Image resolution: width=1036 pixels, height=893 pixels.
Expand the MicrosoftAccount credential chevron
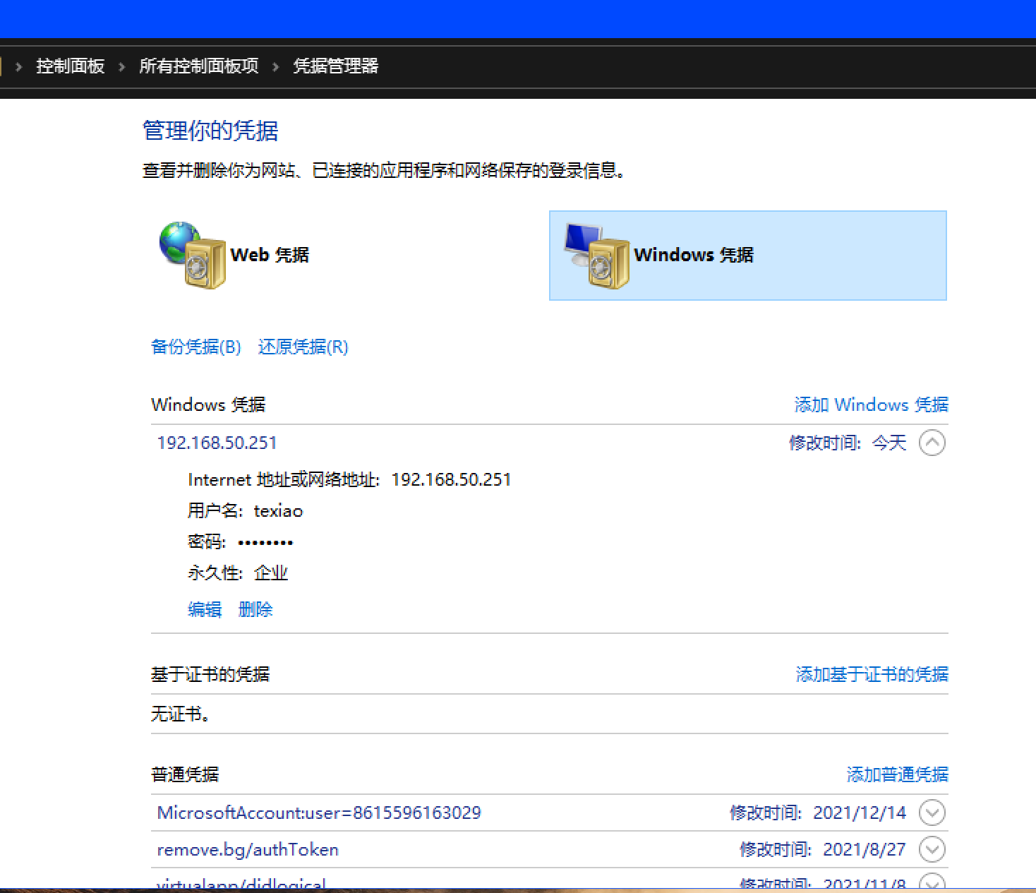tap(932, 813)
